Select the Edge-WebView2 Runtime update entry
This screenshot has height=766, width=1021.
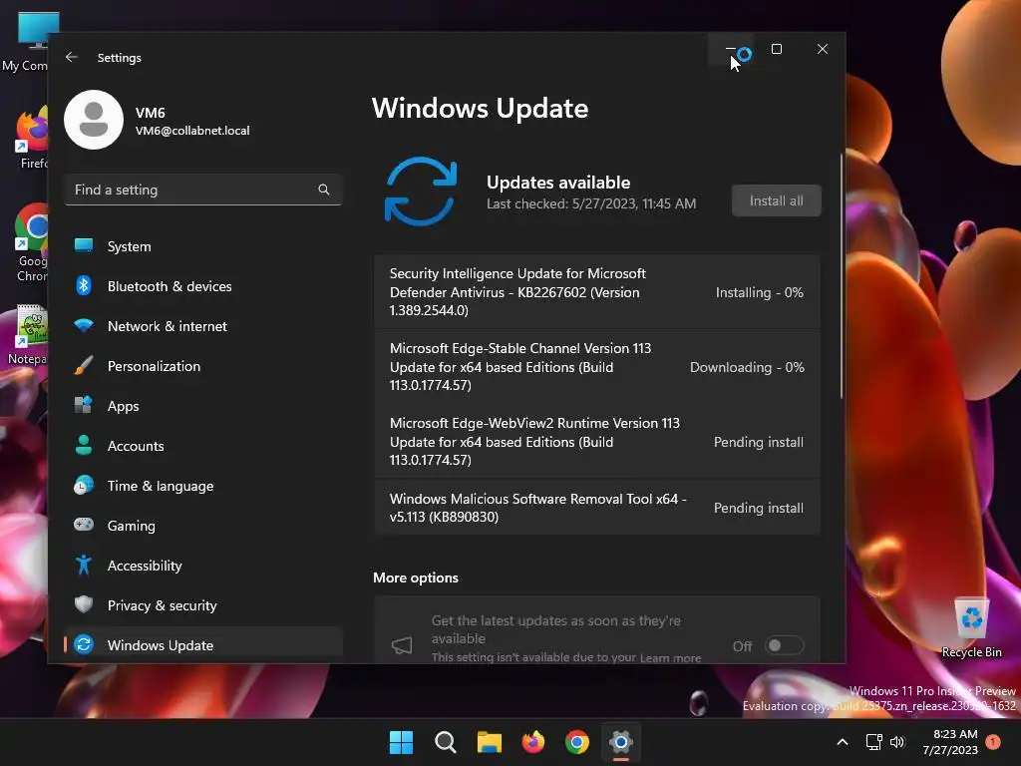tap(597, 442)
